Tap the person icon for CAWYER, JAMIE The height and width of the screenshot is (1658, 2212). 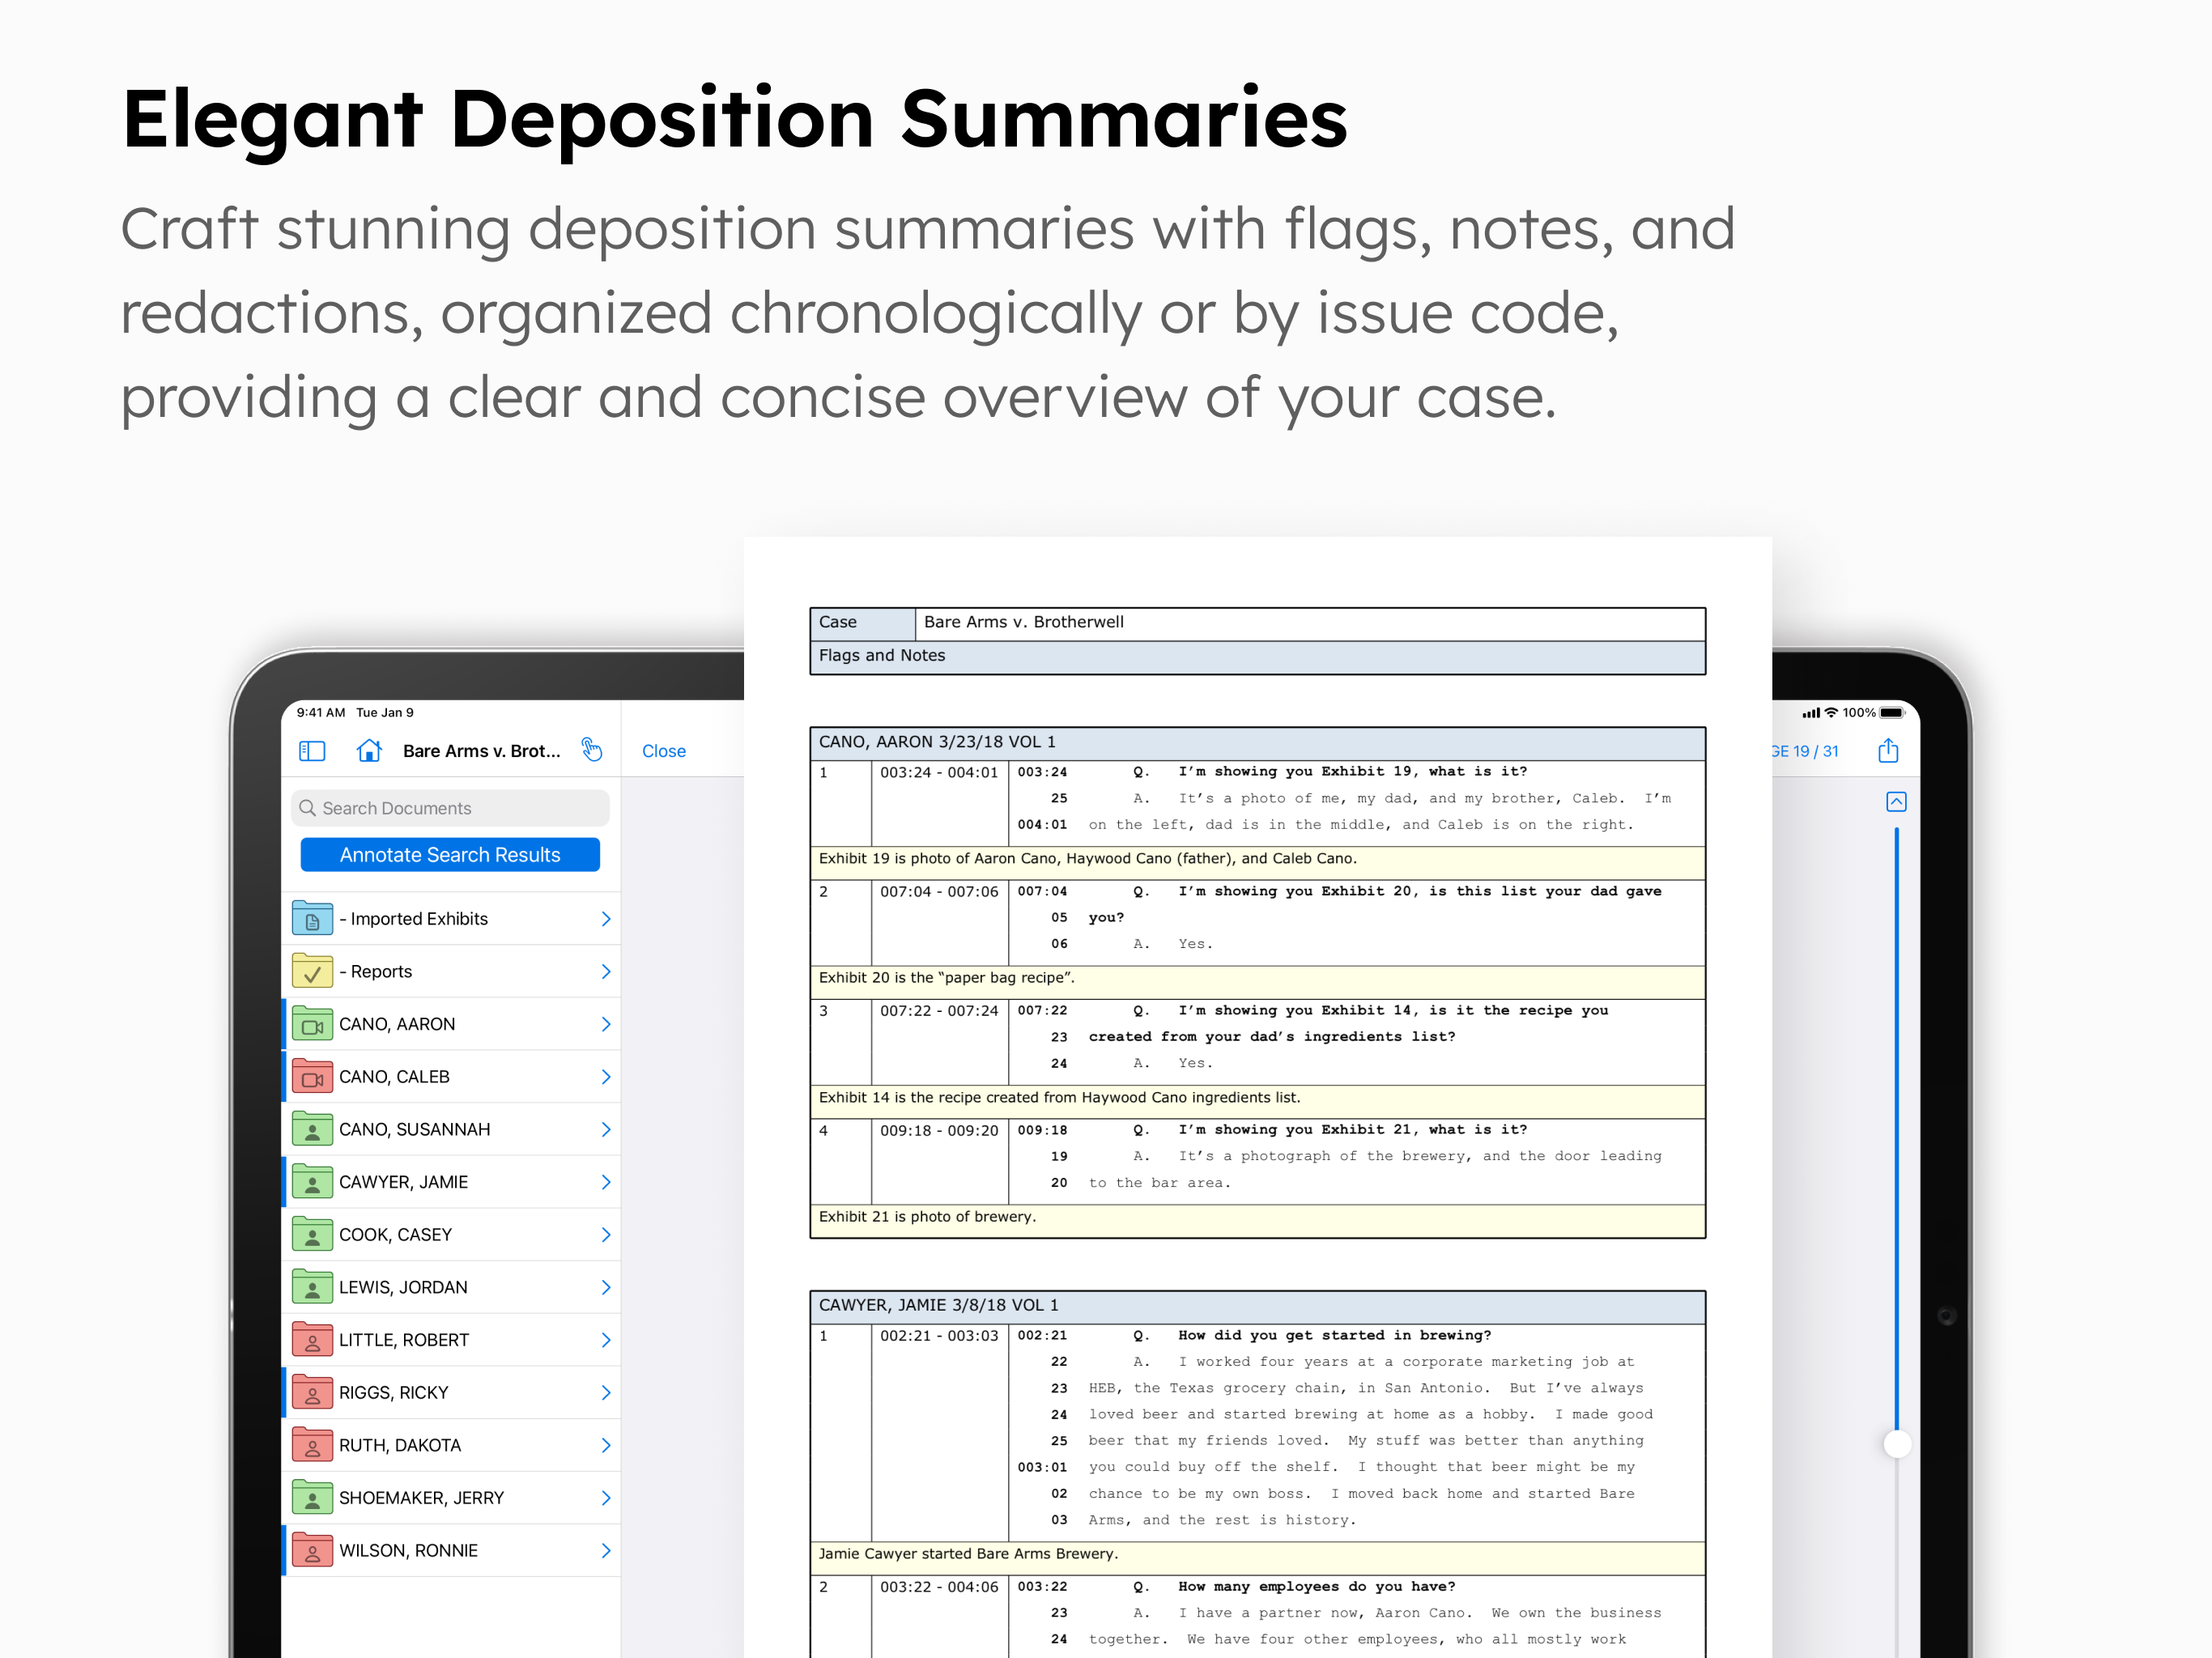[x=313, y=1181]
